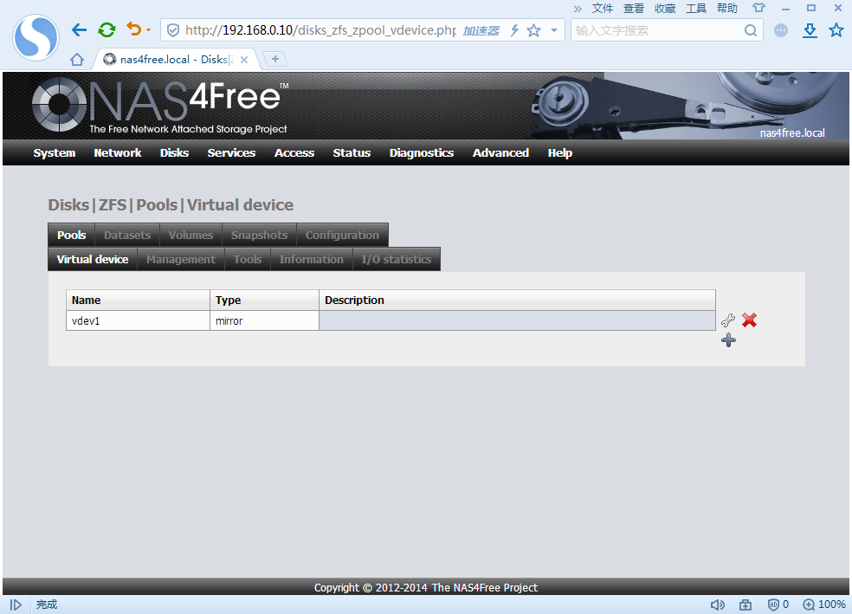
Task: Add a new virtual device with plus icon
Action: (729, 340)
